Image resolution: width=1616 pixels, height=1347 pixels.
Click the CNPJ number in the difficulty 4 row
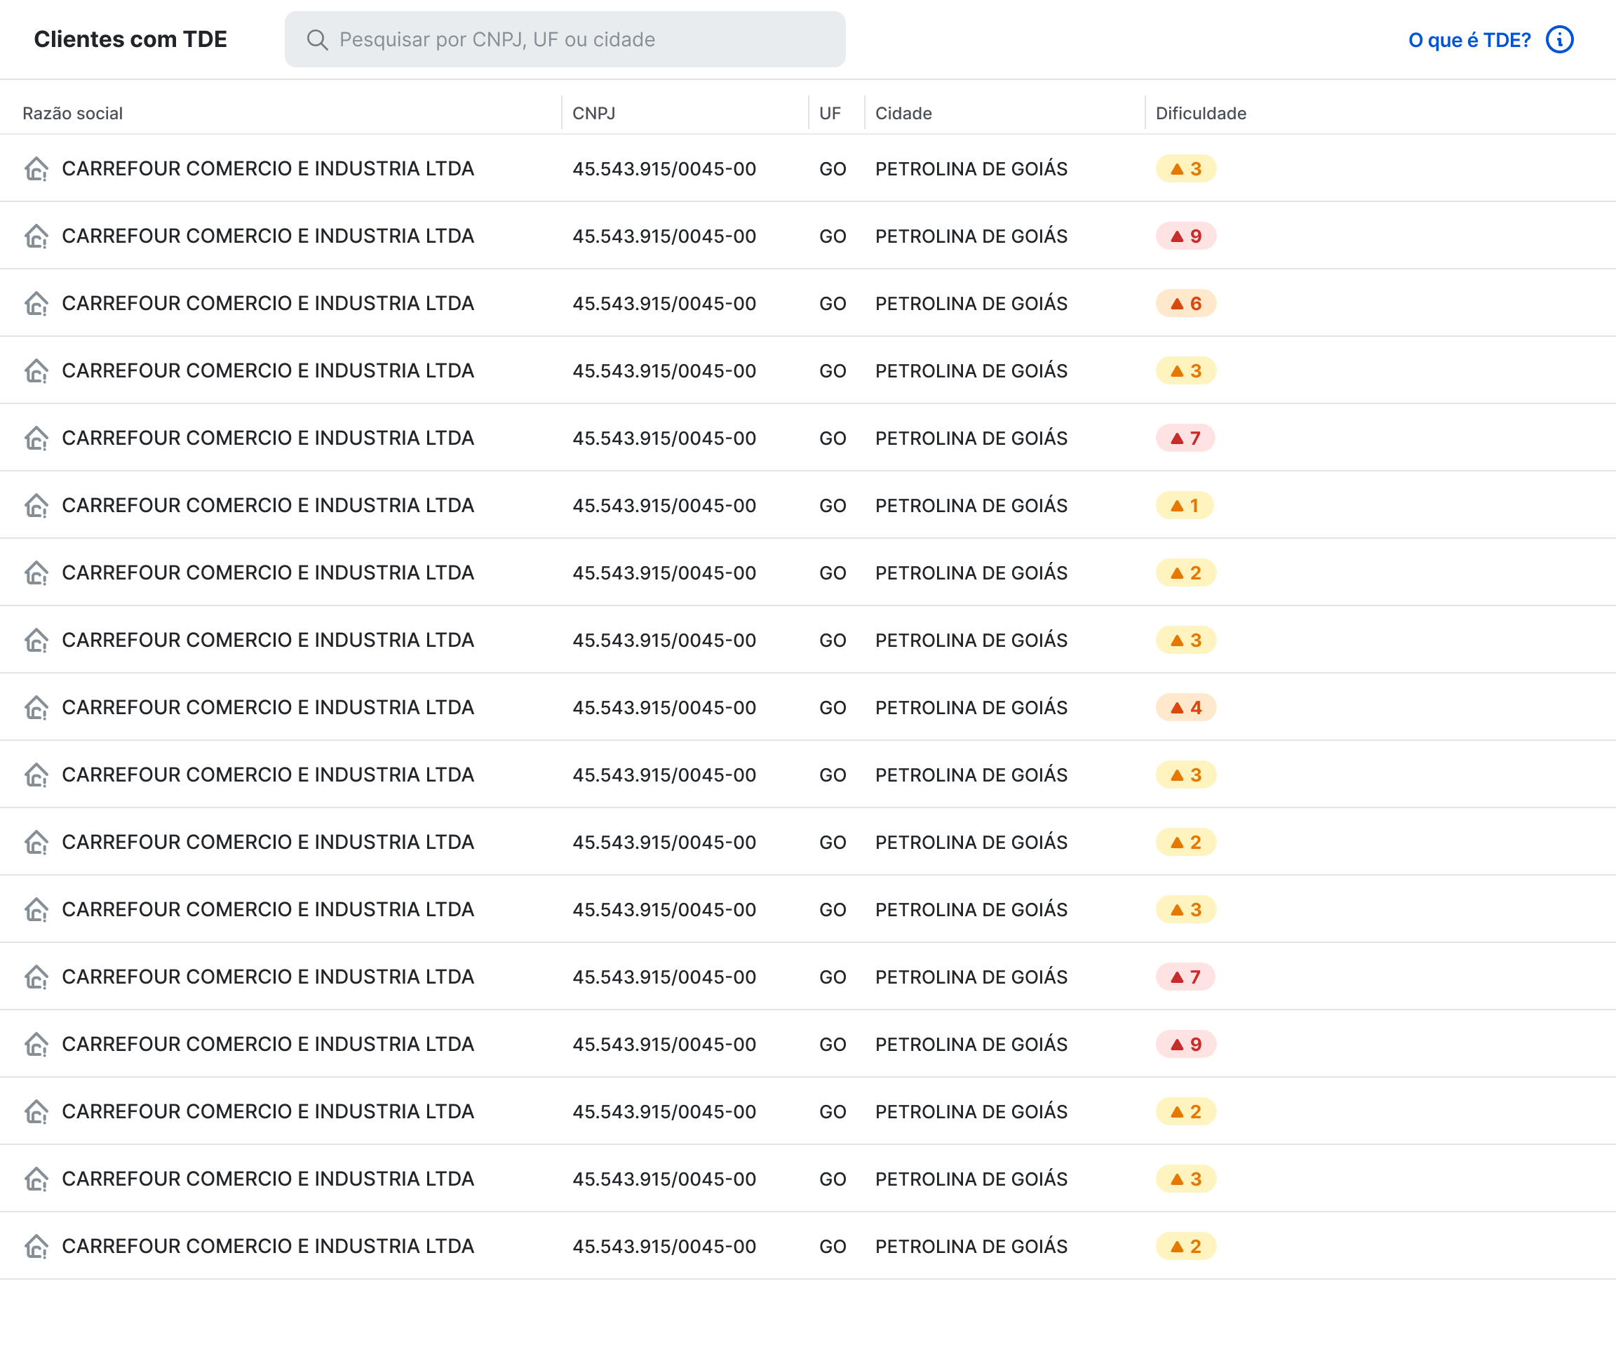[x=664, y=707]
